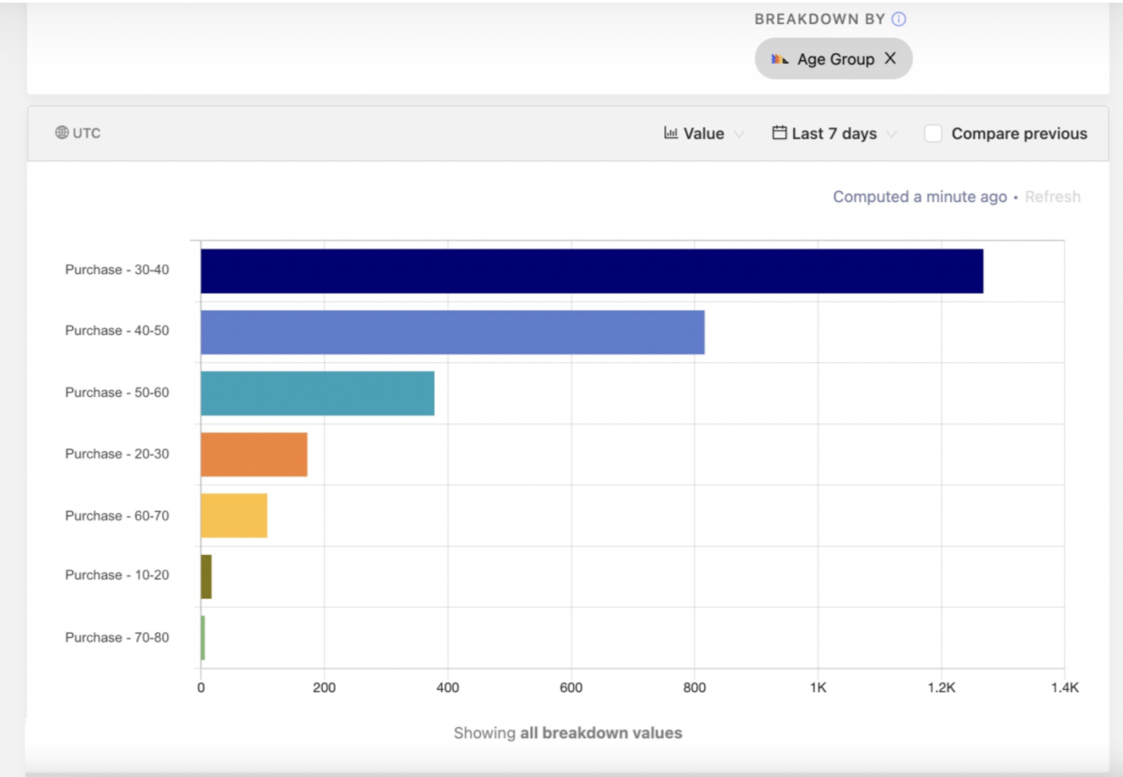Click the Computed a minute ago text
The height and width of the screenshot is (777, 1123).
tap(919, 197)
